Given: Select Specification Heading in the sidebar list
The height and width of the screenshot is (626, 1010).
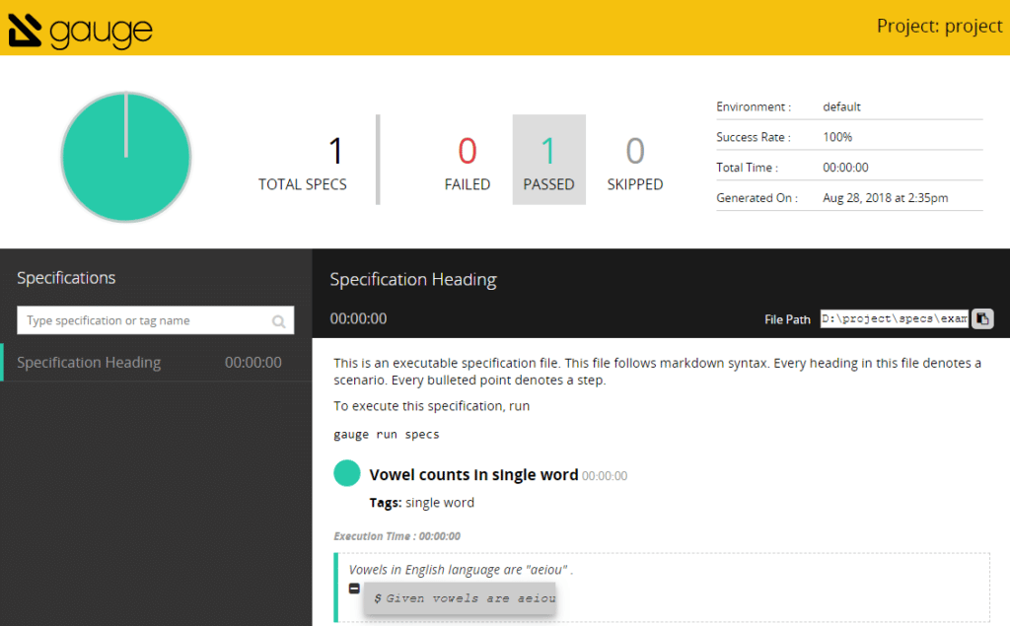Looking at the screenshot, I should click(89, 363).
